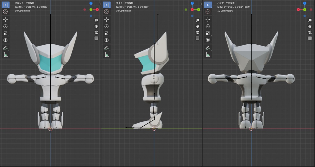This screenshot has height=167, width=315.
Task: Expand the sidebar arrow of the Front viewport
Action: 100,4
